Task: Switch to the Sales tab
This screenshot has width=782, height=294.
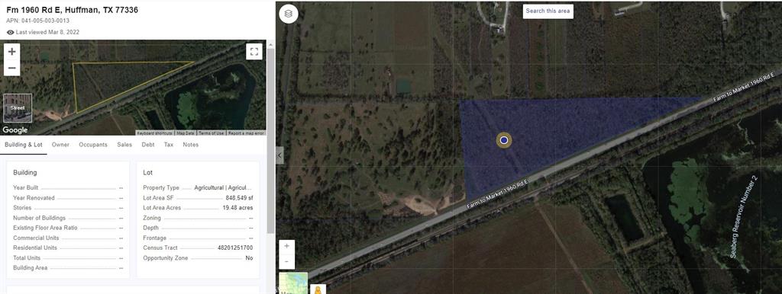Action: click(x=124, y=145)
